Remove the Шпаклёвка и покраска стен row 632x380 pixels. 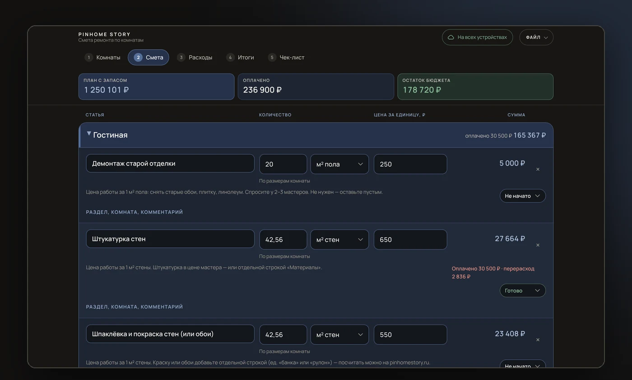pyautogui.click(x=538, y=340)
